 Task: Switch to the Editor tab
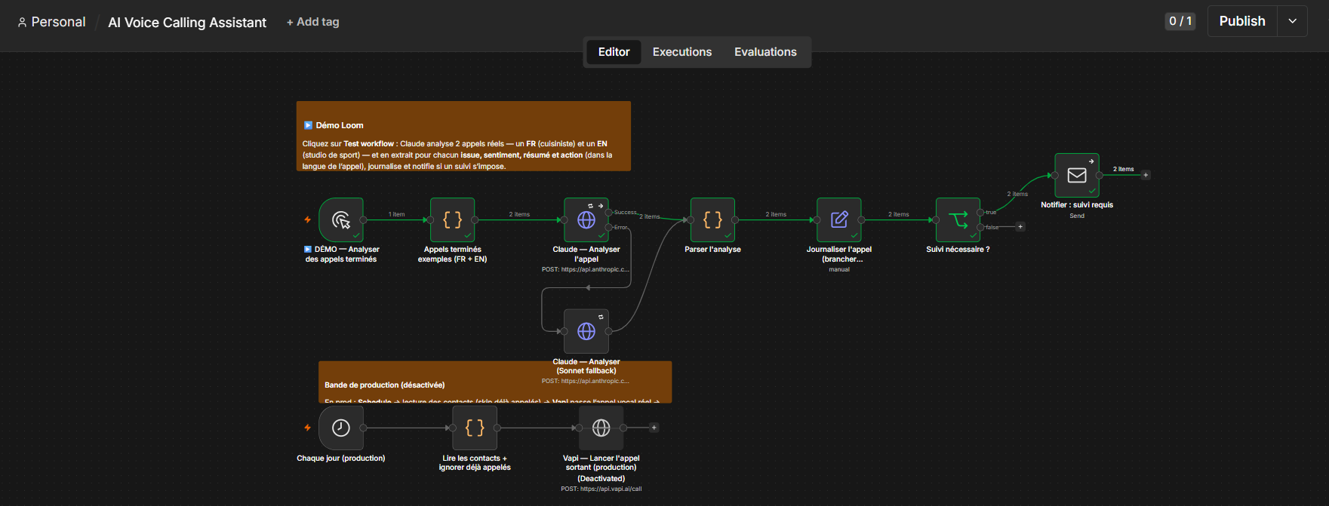614,52
